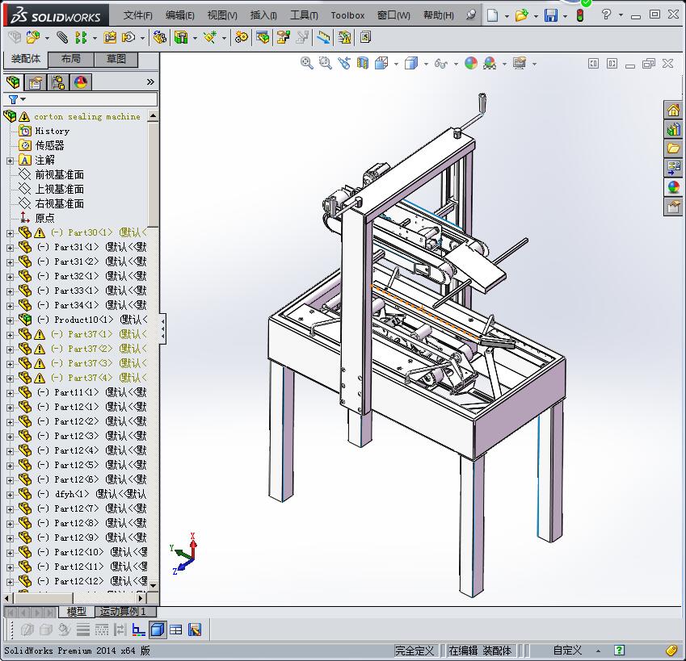Open the FeatureManager design tree tab
This screenshot has height=661, width=686.
point(14,82)
